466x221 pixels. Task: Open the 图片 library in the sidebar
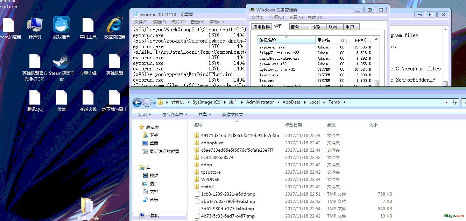click(151, 183)
